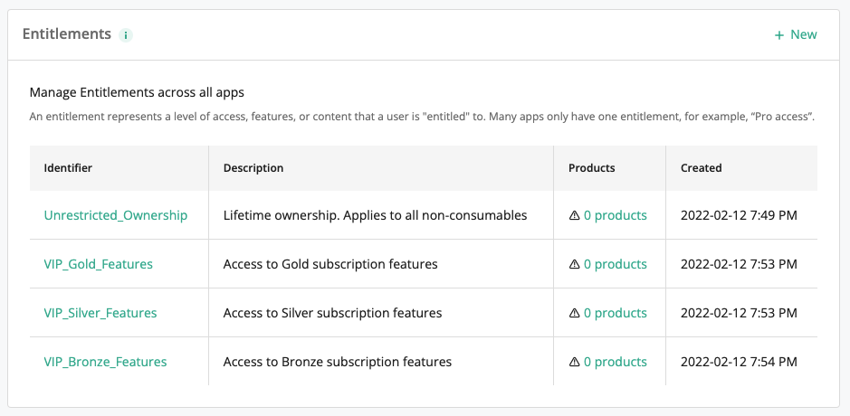Image resolution: width=850 pixels, height=416 pixels.
Task: Click the Products column header
Action: (x=592, y=168)
